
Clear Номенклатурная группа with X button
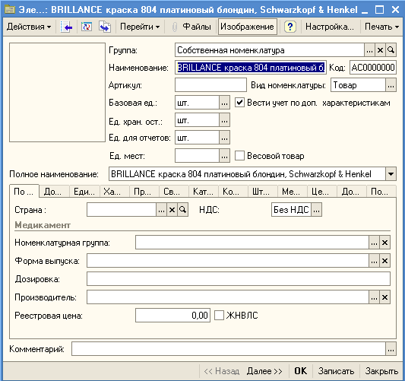pyautogui.click(x=384, y=243)
